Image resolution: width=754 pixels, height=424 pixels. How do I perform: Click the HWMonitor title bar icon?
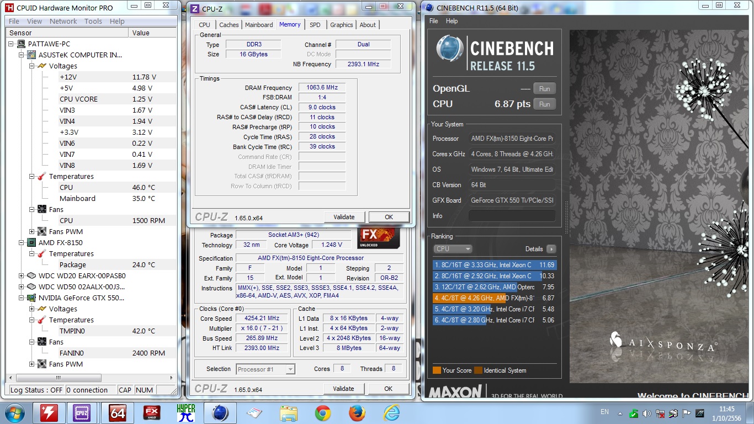click(x=9, y=8)
